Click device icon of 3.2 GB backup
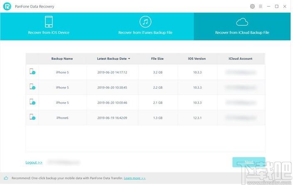The width and height of the screenshot is (293, 185). click(x=32, y=71)
